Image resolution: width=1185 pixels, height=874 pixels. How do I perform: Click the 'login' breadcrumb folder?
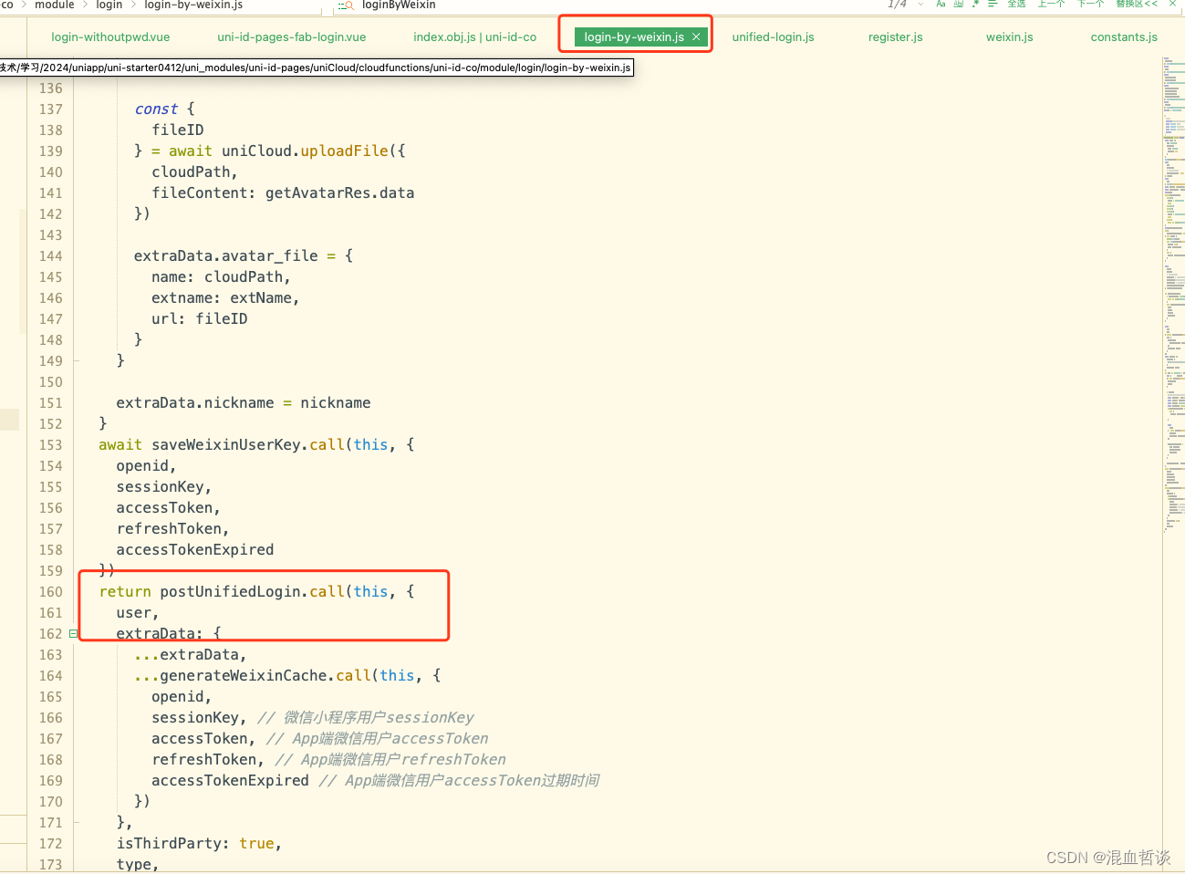pyautogui.click(x=109, y=5)
